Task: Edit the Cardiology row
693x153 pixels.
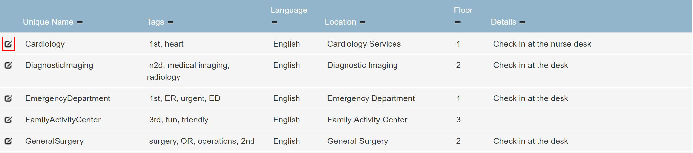Action: tap(8, 44)
